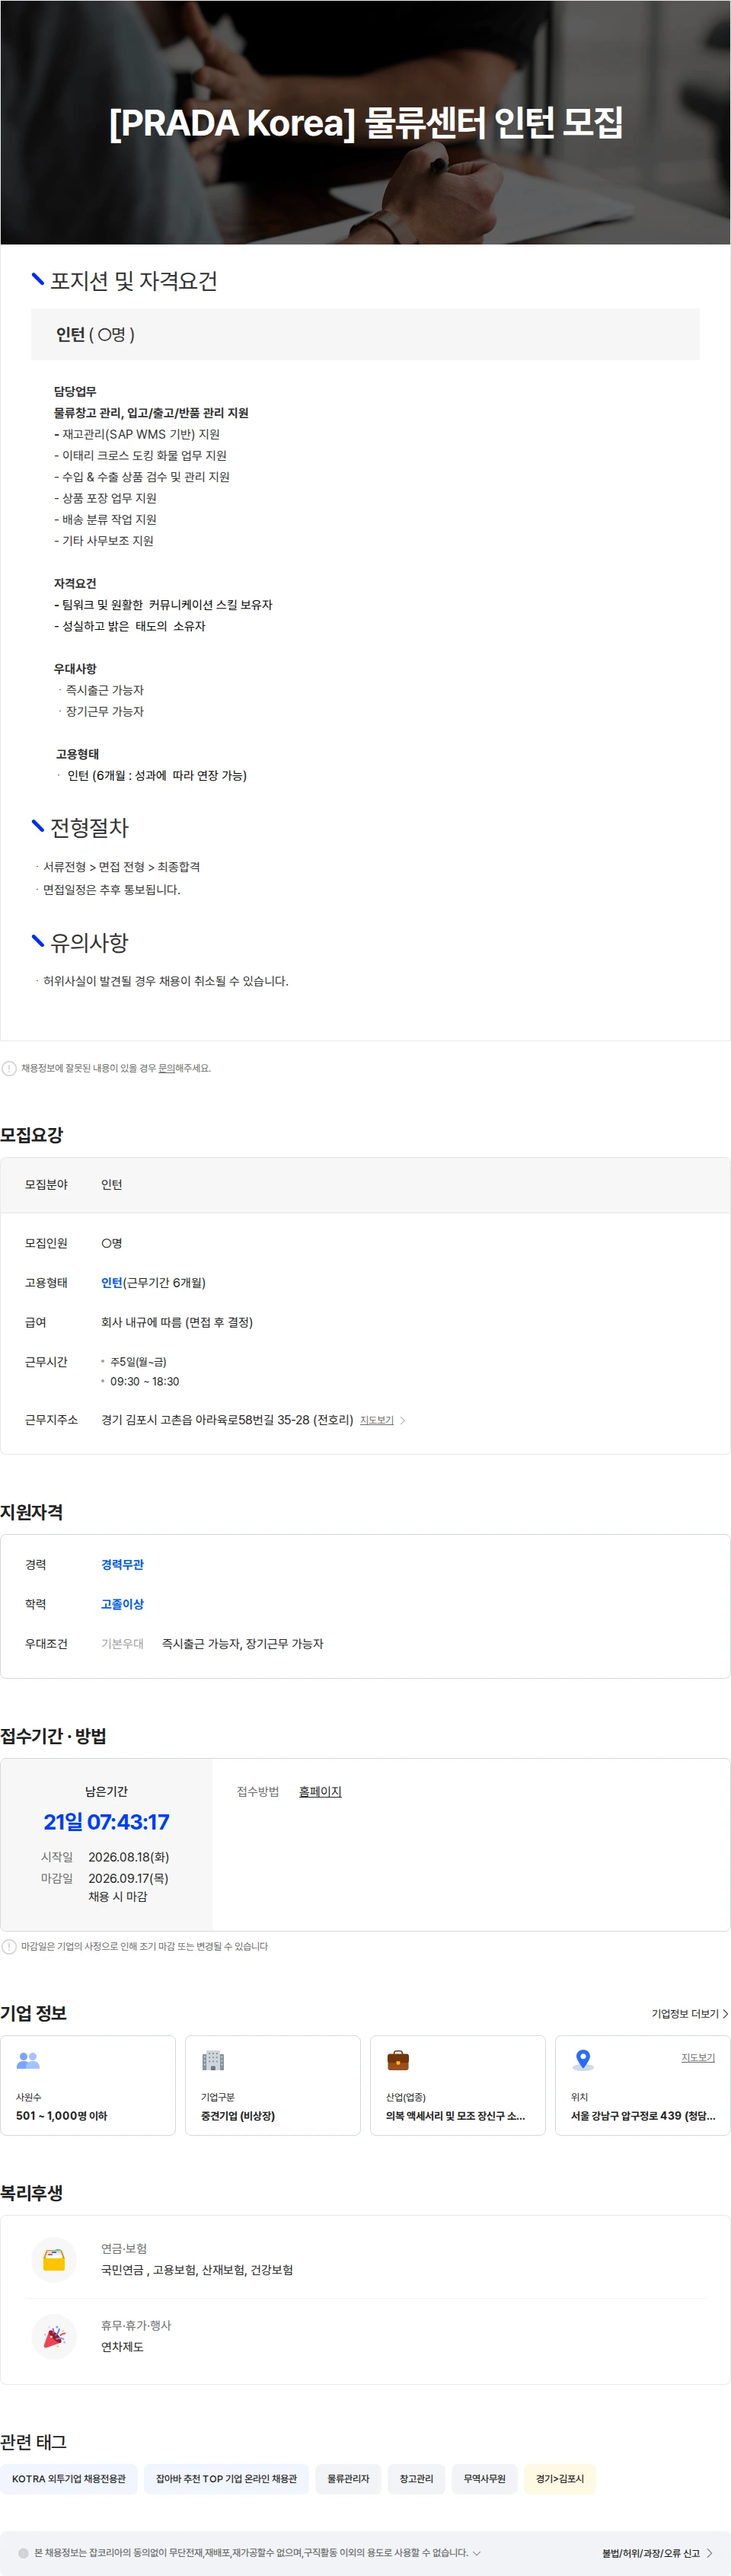Click 경력무관 experience value
This screenshot has width=731, height=2576.
[122, 1564]
